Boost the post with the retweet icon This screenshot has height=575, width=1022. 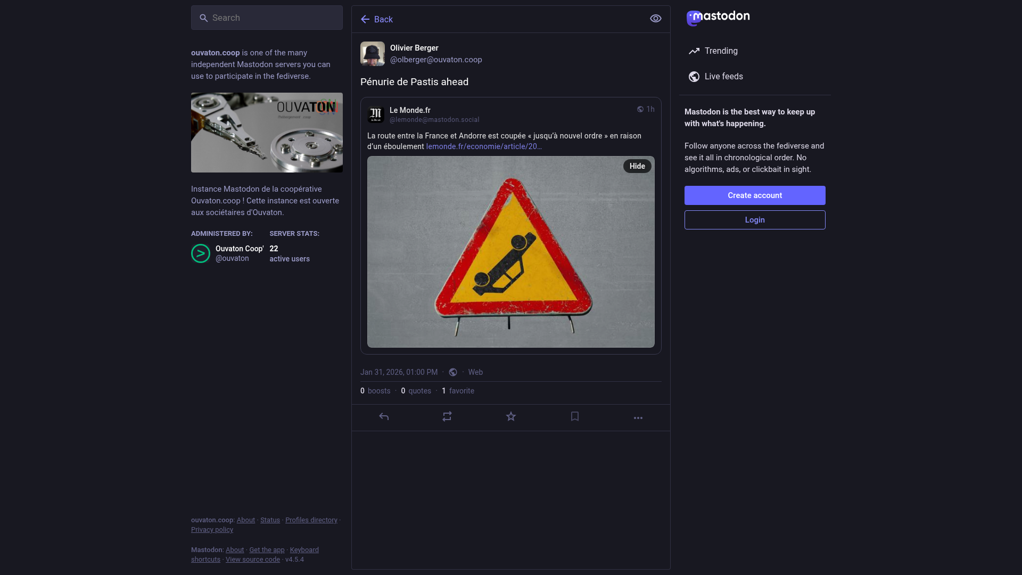click(x=447, y=417)
